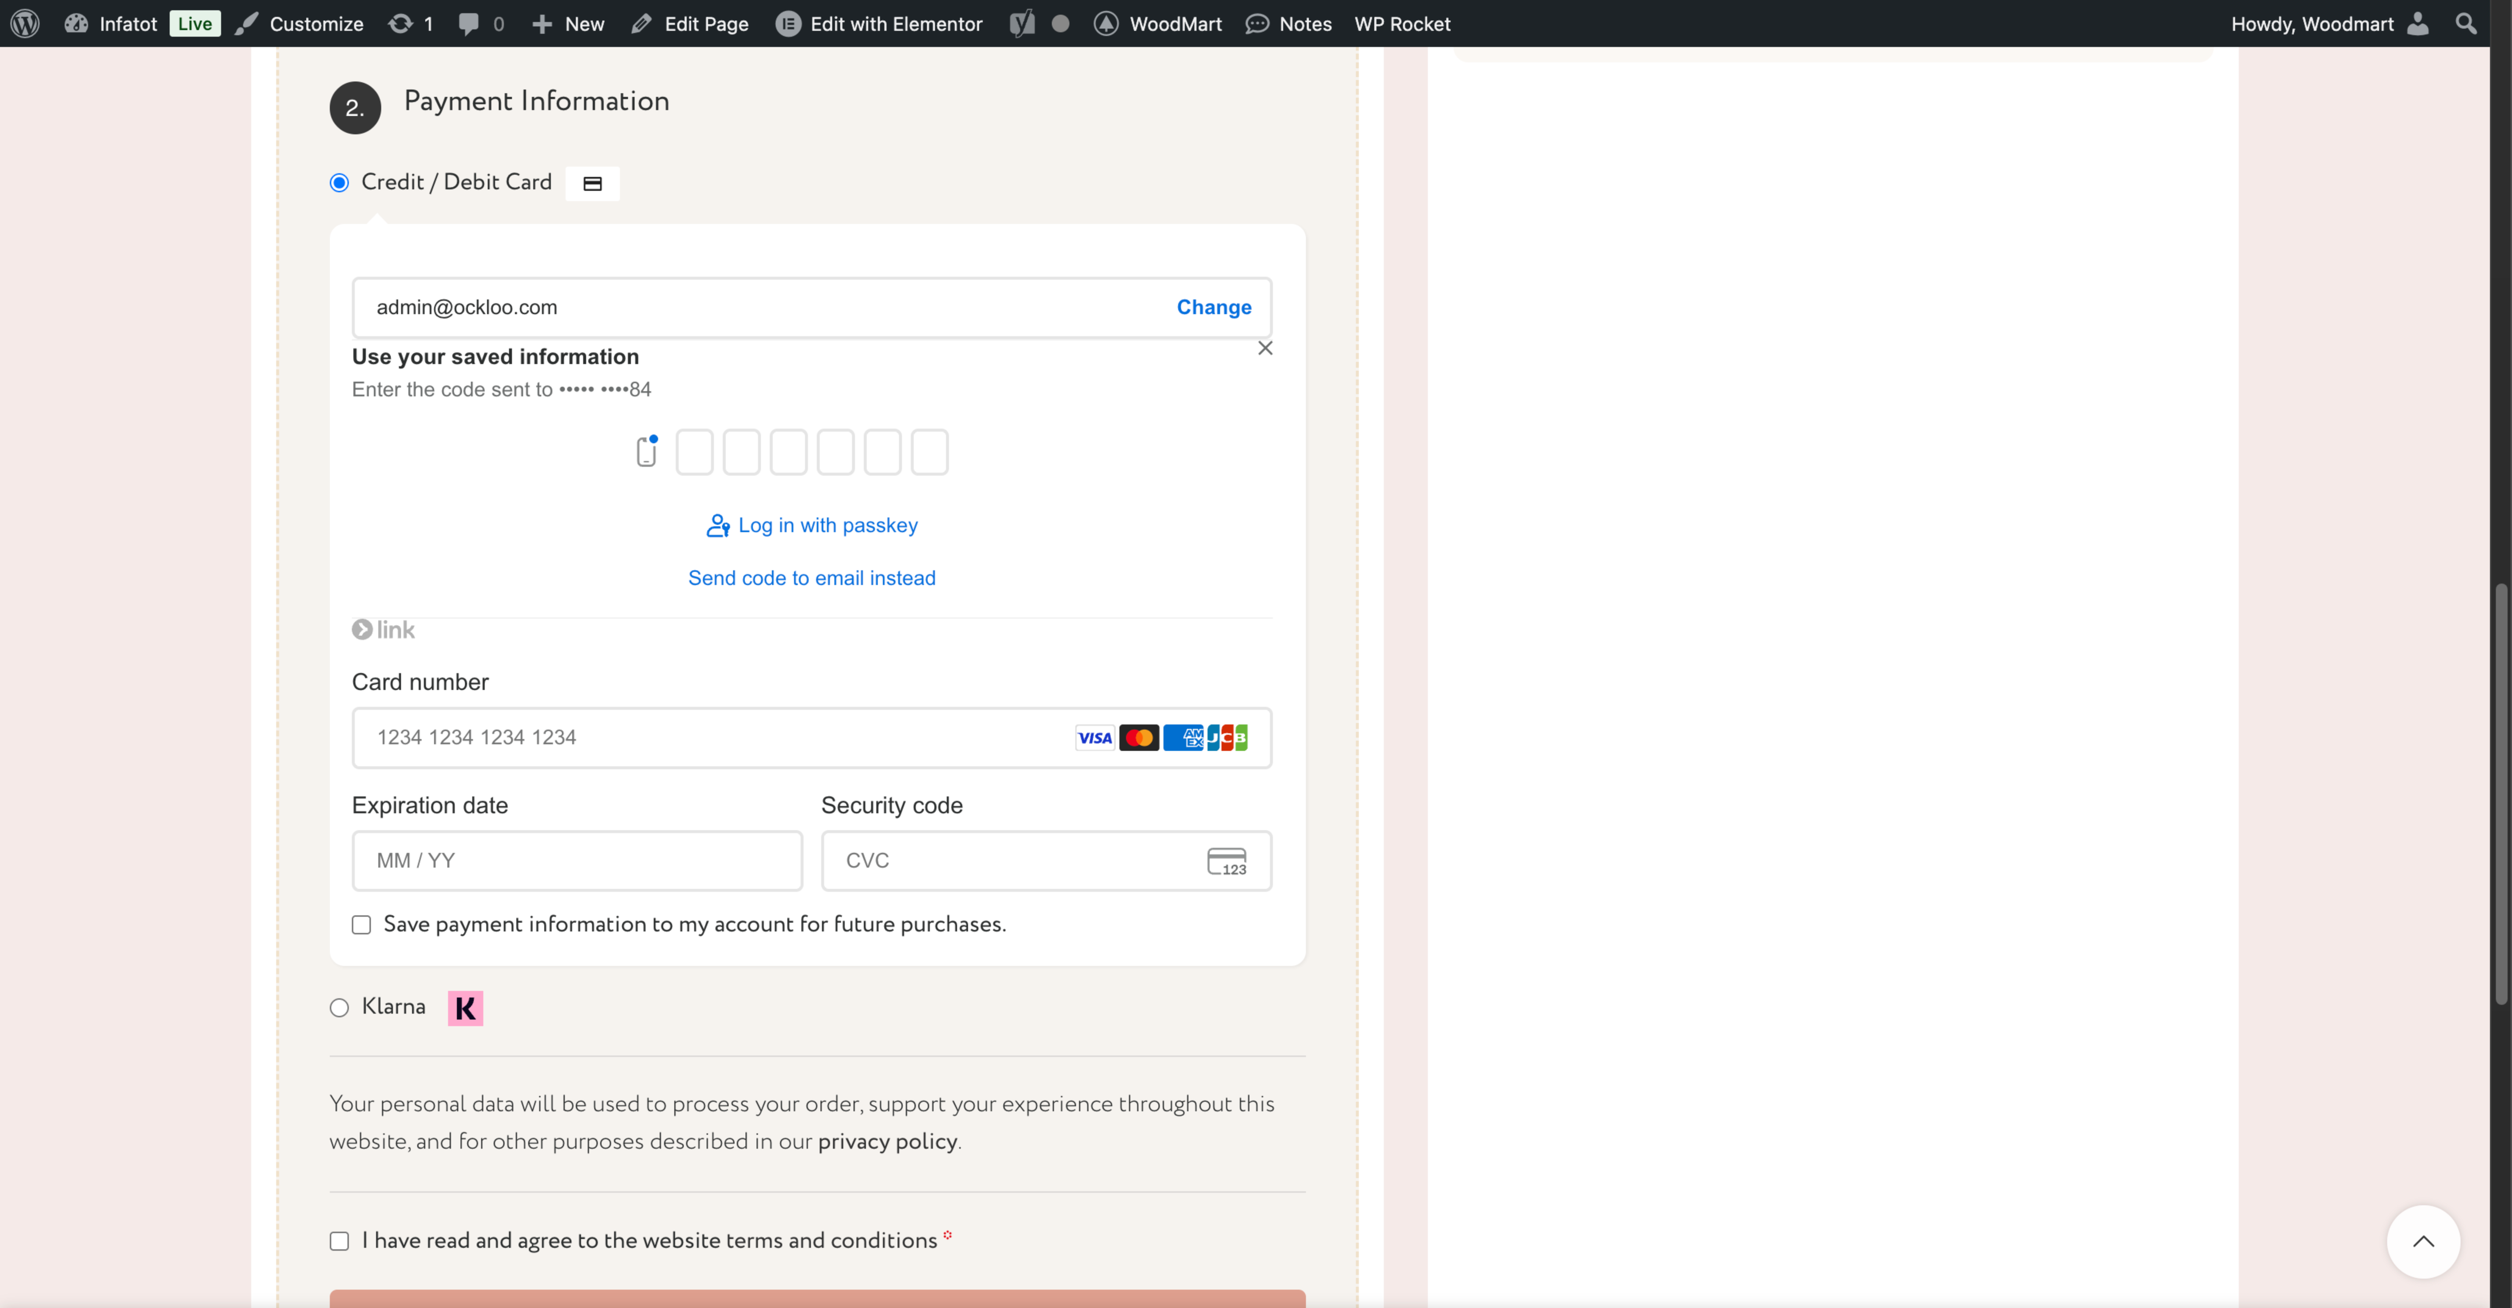The height and width of the screenshot is (1308, 2512).
Task: Click the phone icon beside code boxes
Action: (646, 451)
